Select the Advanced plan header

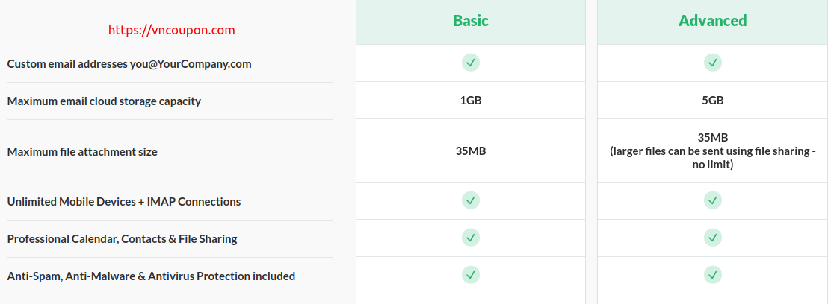[x=712, y=21]
